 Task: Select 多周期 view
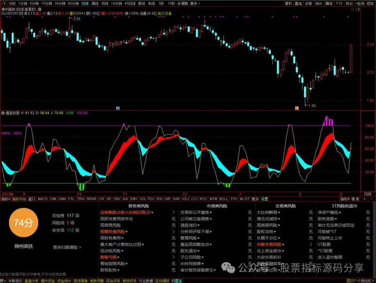(182, 3)
